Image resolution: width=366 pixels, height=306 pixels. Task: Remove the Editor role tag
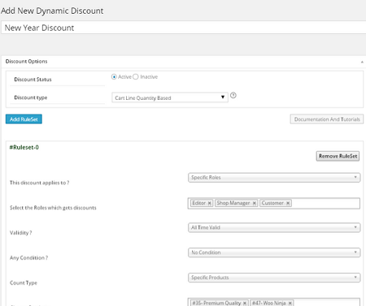(x=210, y=203)
